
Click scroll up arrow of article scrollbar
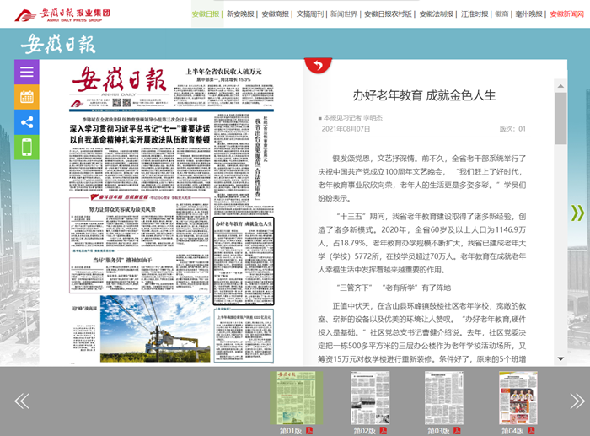(x=560, y=86)
